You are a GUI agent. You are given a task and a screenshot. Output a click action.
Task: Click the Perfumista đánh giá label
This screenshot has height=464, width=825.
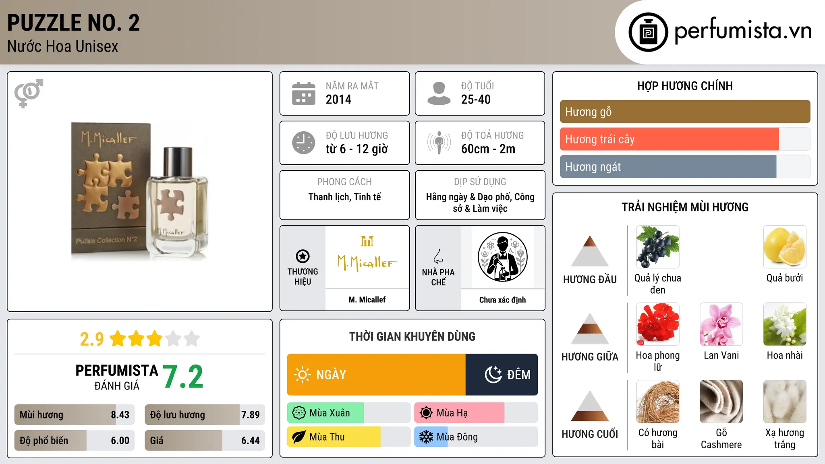pyautogui.click(x=117, y=377)
